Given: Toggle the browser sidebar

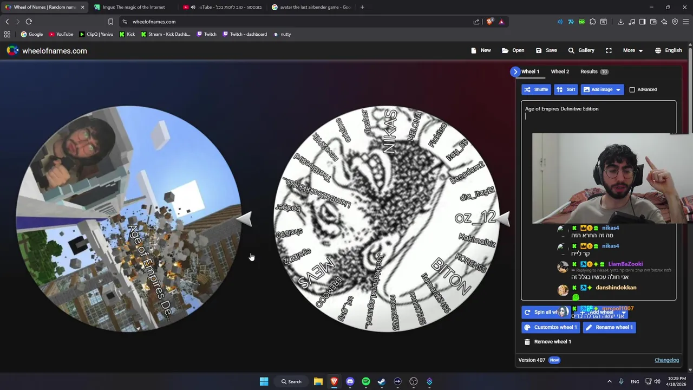Looking at the screenshot, I should click(x=642, y=22).
